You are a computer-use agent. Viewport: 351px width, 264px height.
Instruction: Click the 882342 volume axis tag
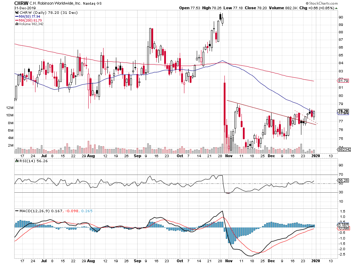pos(344,149)
